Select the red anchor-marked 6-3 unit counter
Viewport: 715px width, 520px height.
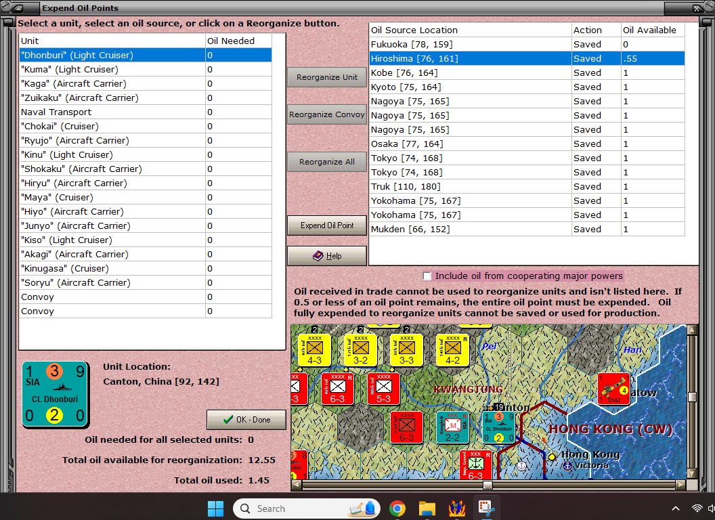click(475, 465)
